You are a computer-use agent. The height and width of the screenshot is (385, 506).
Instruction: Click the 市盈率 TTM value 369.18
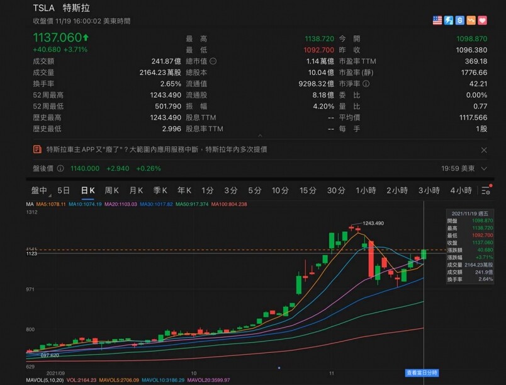[x=476, y=61]
